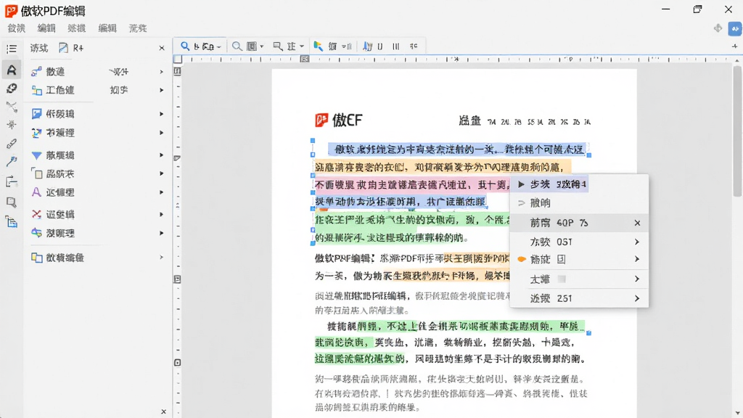
Task: Click the plus icon at toolbar right end
Action: click(x=734, y=46)
